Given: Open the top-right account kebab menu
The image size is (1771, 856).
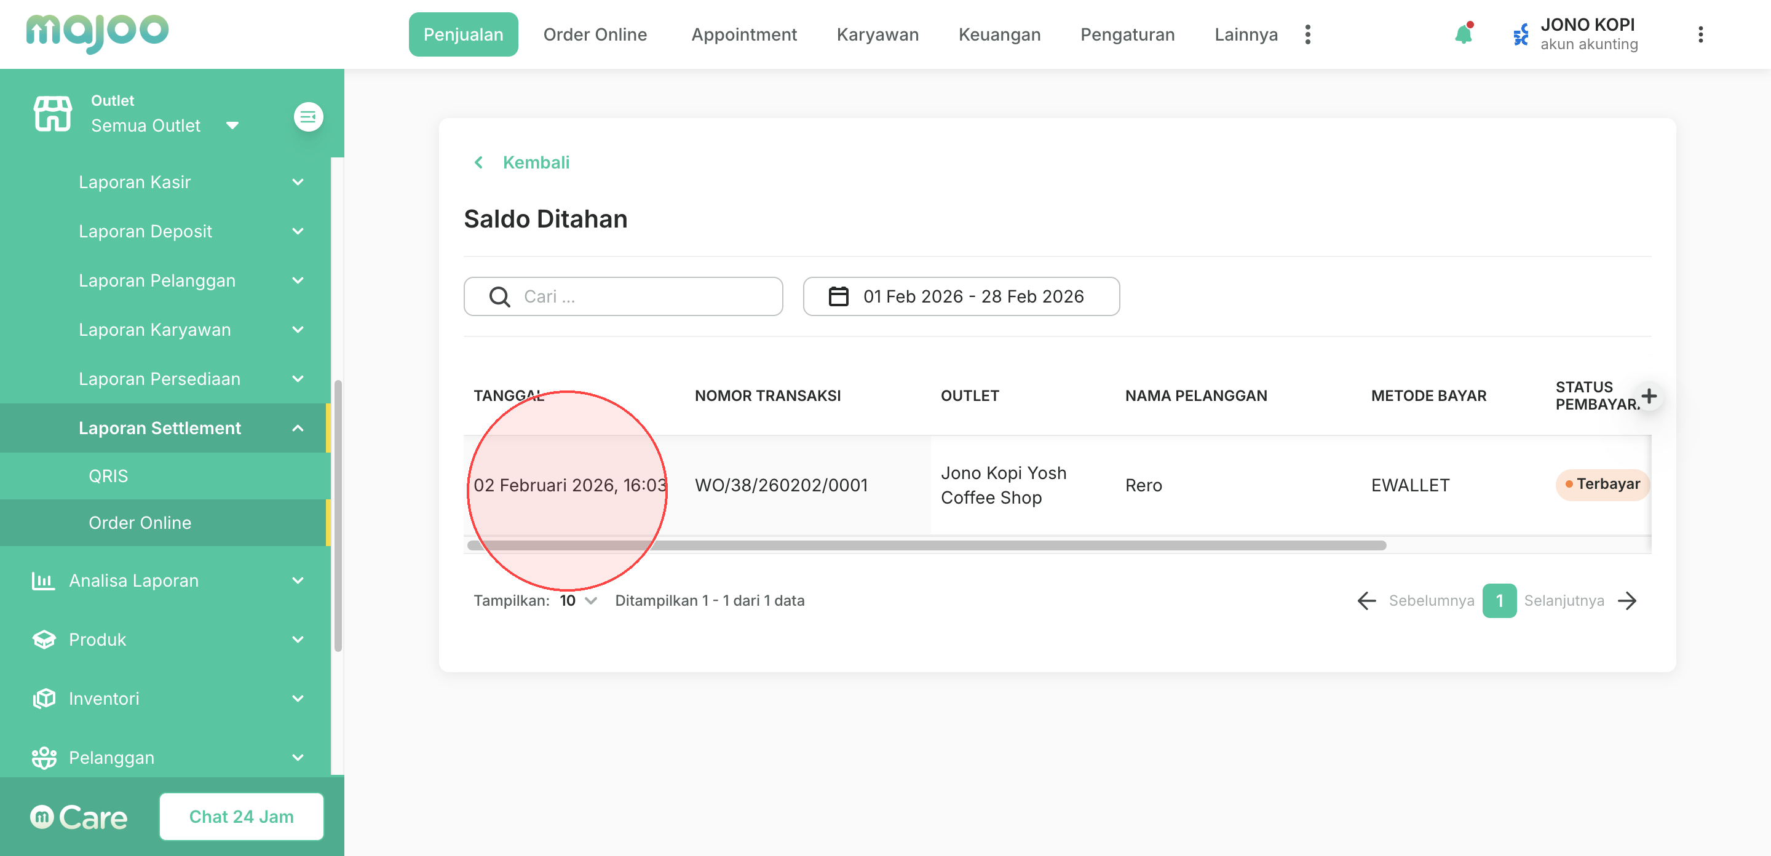Looking at the screenshot, I should (1700, 34).
